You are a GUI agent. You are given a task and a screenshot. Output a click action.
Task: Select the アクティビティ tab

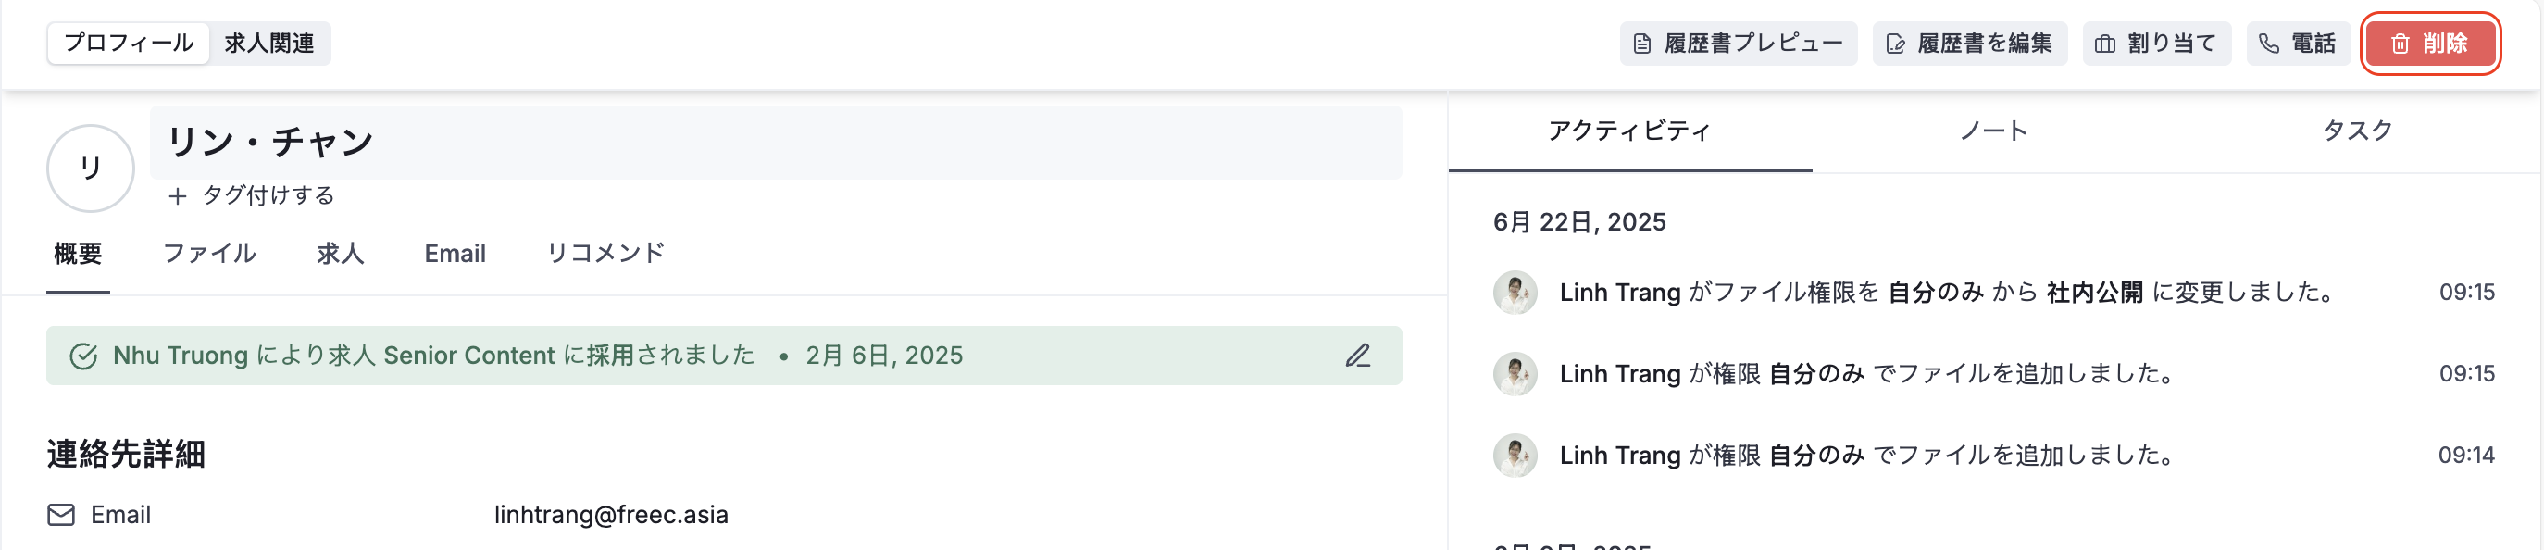pyautogui.click(x=1629, y=131)
